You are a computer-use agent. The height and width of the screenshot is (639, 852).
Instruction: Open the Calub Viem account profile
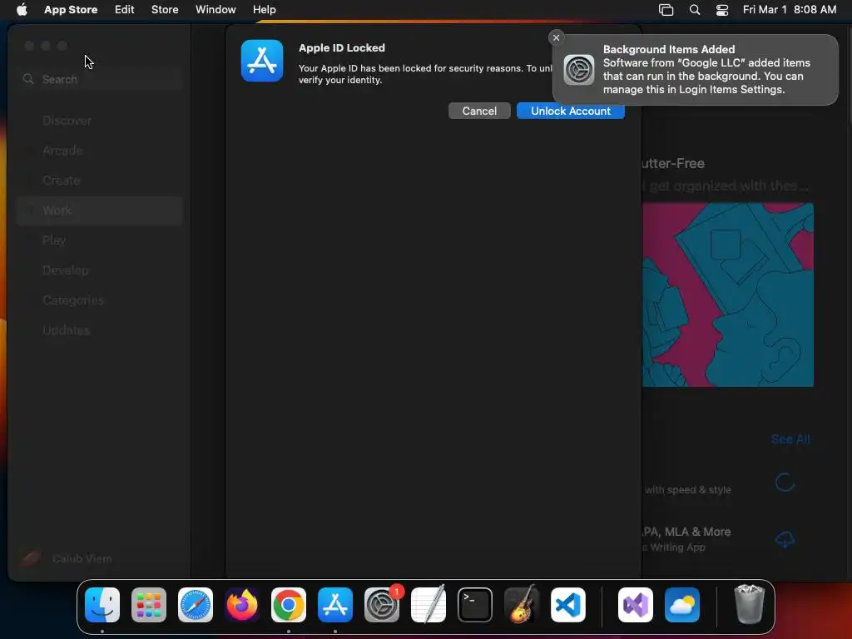(x=67, y=558)
